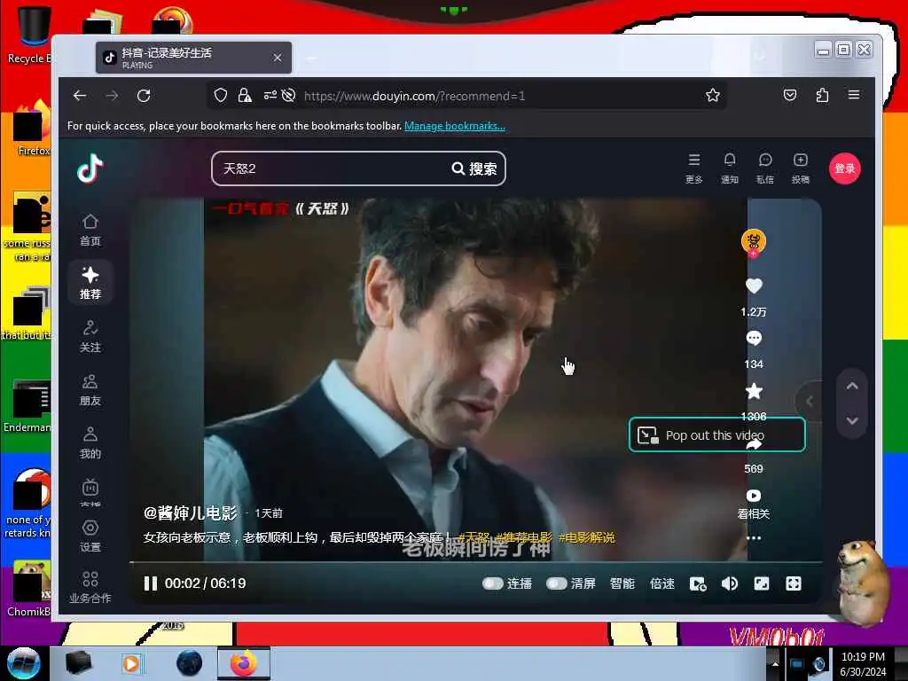The image size is (908, 681).
Task: Open the Firefox extensions icon
Action: (x=822, y=95)
